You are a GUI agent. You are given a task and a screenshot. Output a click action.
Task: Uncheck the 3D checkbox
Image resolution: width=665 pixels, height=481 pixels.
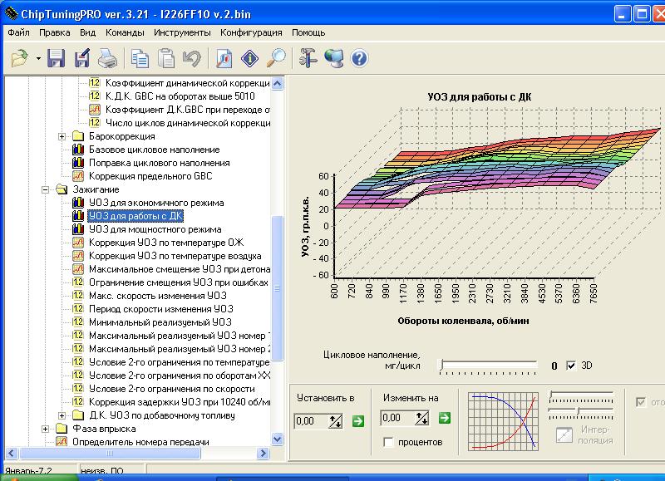point(570,366)
